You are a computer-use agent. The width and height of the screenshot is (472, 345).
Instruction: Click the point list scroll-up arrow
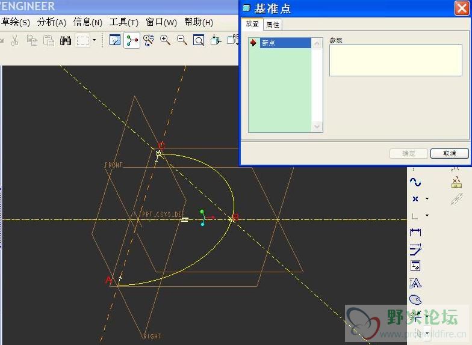point(317,43)
